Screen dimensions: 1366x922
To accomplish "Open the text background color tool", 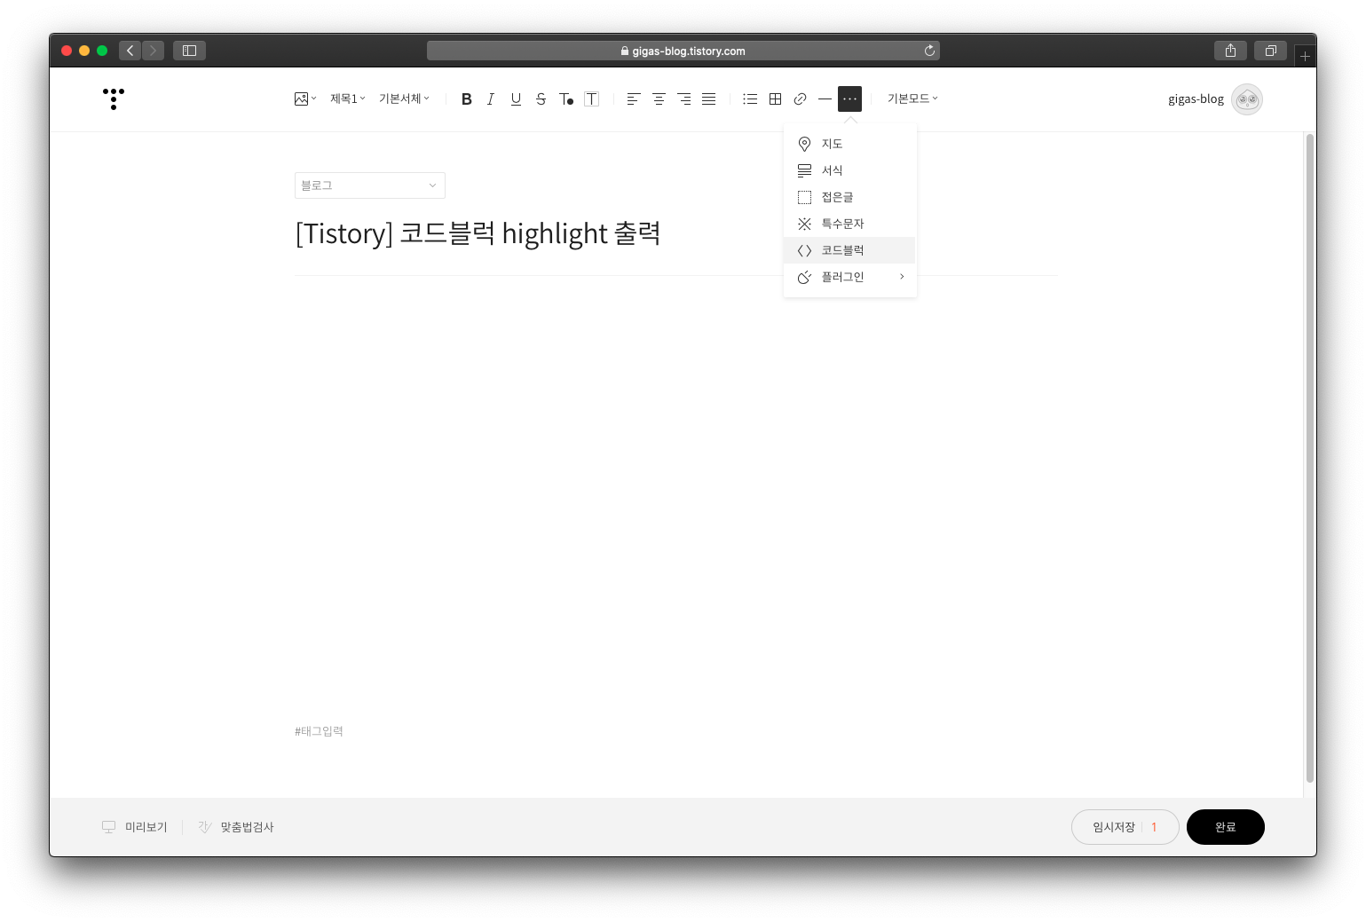I will point(591,99).
